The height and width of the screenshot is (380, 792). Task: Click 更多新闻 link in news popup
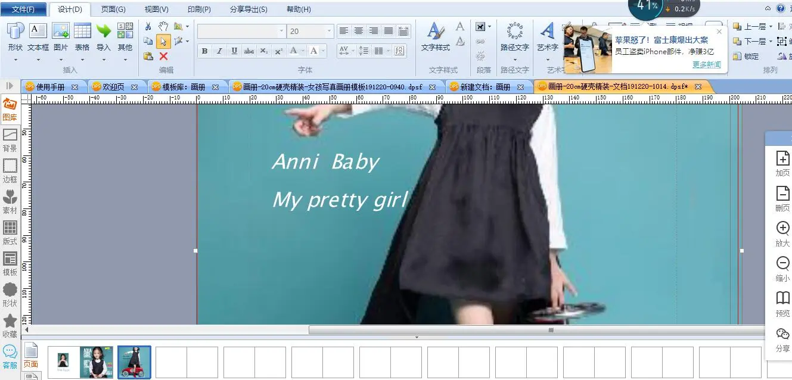coord(706,64)
